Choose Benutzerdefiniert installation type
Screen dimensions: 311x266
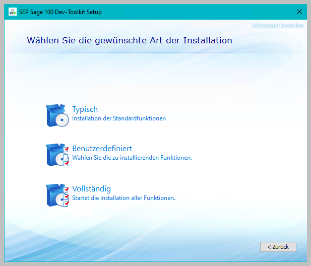pyautogui.click(x=102, y=149)
